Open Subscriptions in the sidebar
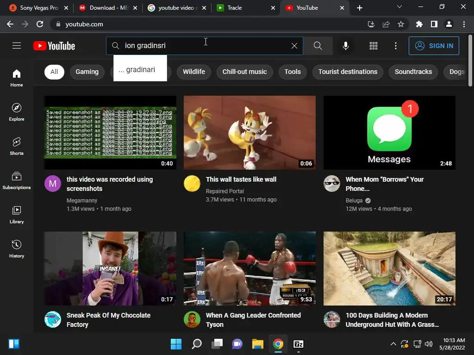474x355 pixels. pos(17,180)
